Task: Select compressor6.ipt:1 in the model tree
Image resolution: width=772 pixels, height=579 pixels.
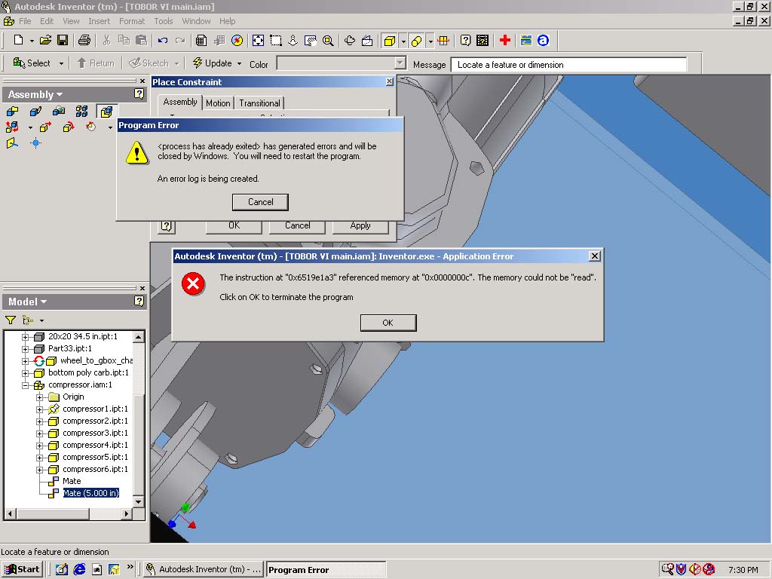Action: pos(95,469)
